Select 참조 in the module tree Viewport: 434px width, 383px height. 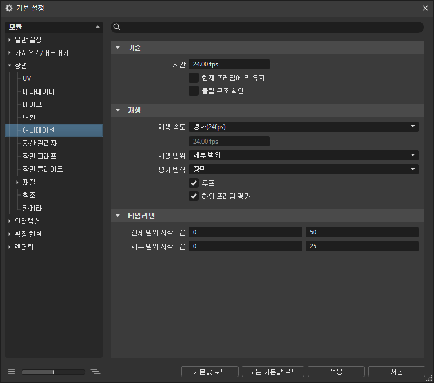tap(29, 195)
